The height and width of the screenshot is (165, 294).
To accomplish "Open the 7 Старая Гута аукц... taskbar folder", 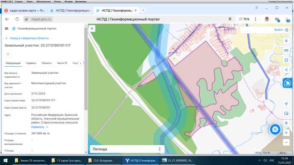I will coord(67,160).
